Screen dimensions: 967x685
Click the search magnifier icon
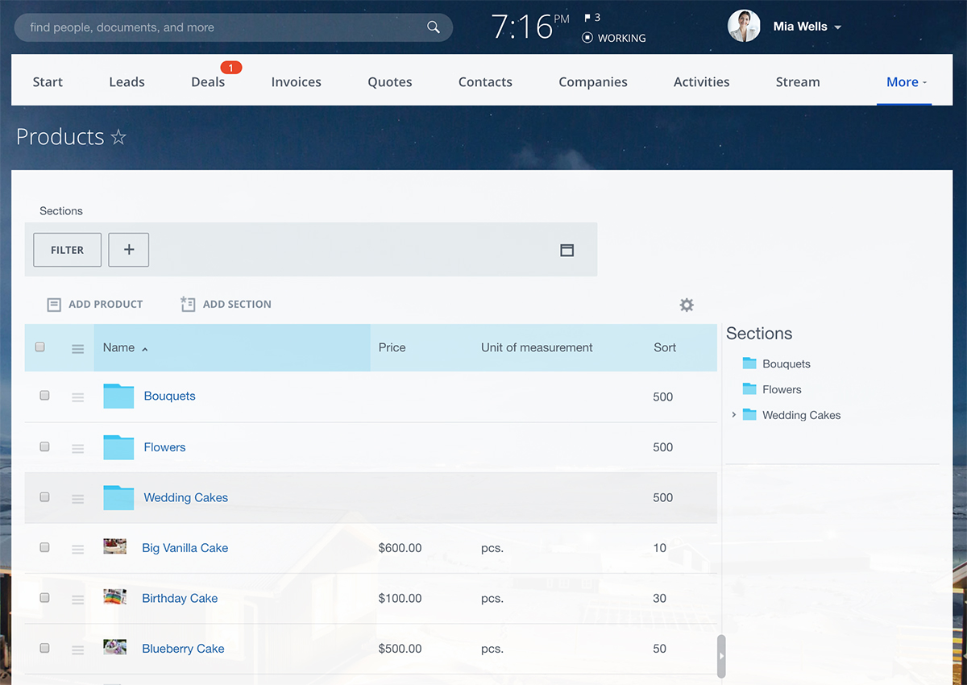coord(434,27)
